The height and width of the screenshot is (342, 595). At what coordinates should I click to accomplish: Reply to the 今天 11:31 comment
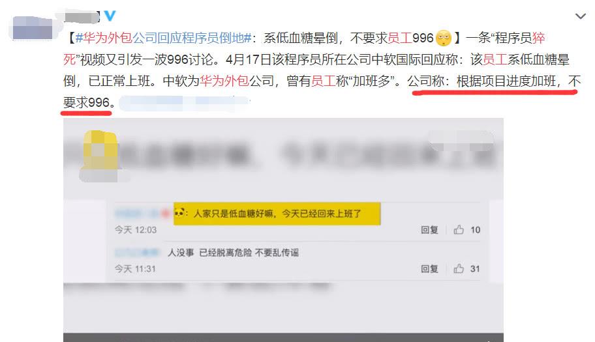429,269
